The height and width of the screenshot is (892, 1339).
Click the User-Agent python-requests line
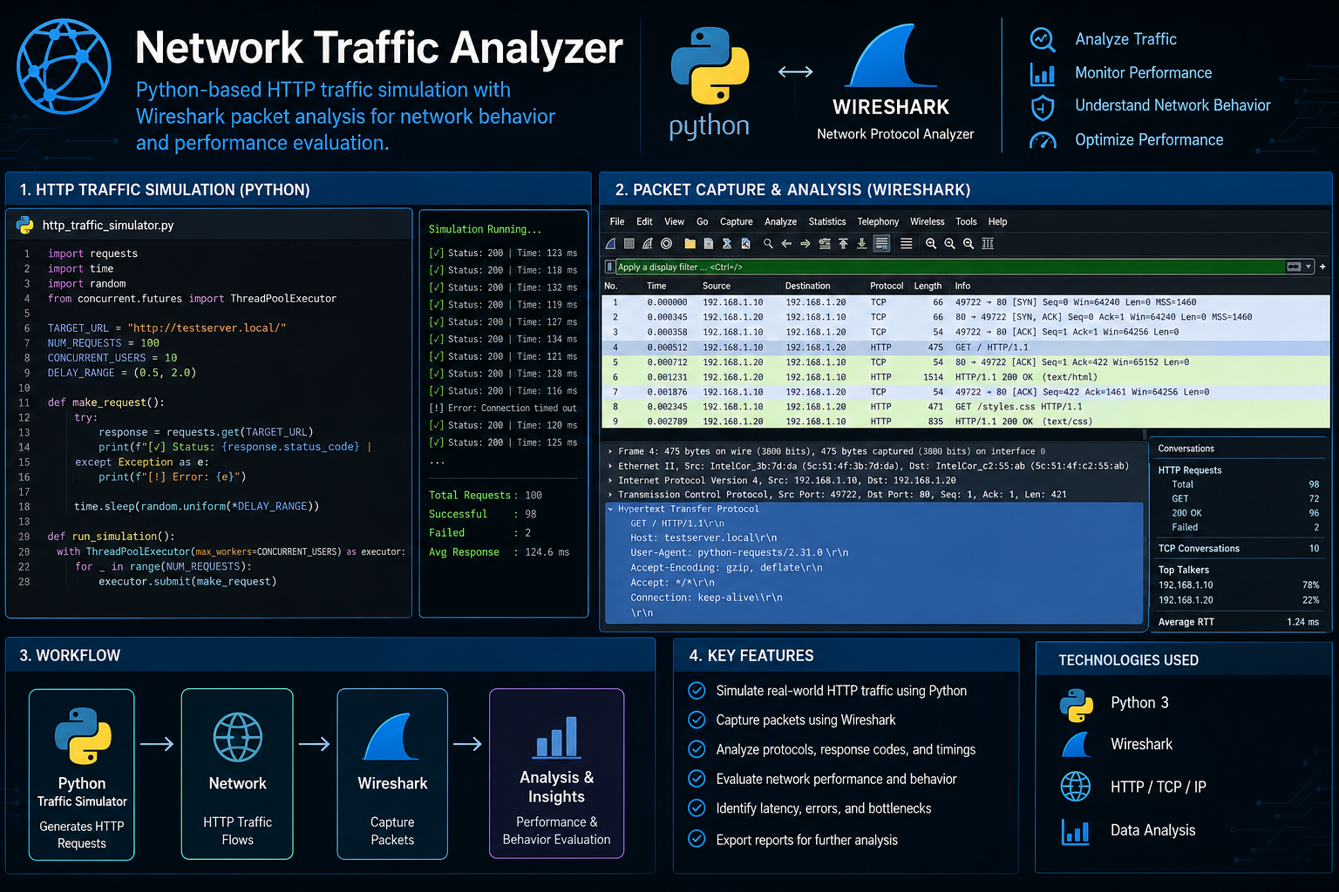pos(739,552)
